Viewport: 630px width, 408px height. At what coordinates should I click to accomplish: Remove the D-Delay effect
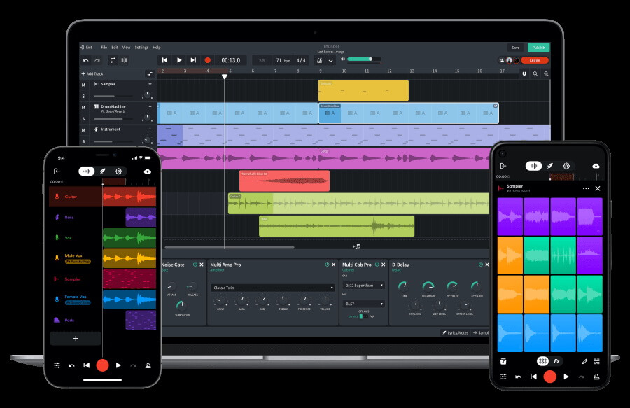tap(487, 265)
